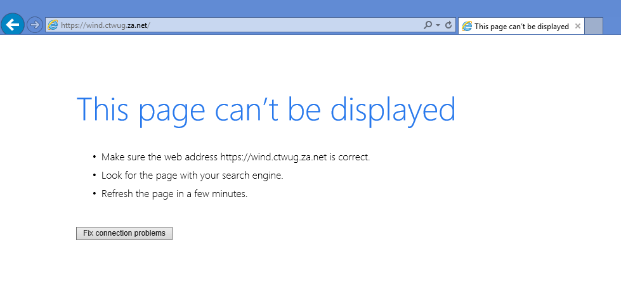Click the Fix connection problems button
The image size is (621, 294).
124,233
